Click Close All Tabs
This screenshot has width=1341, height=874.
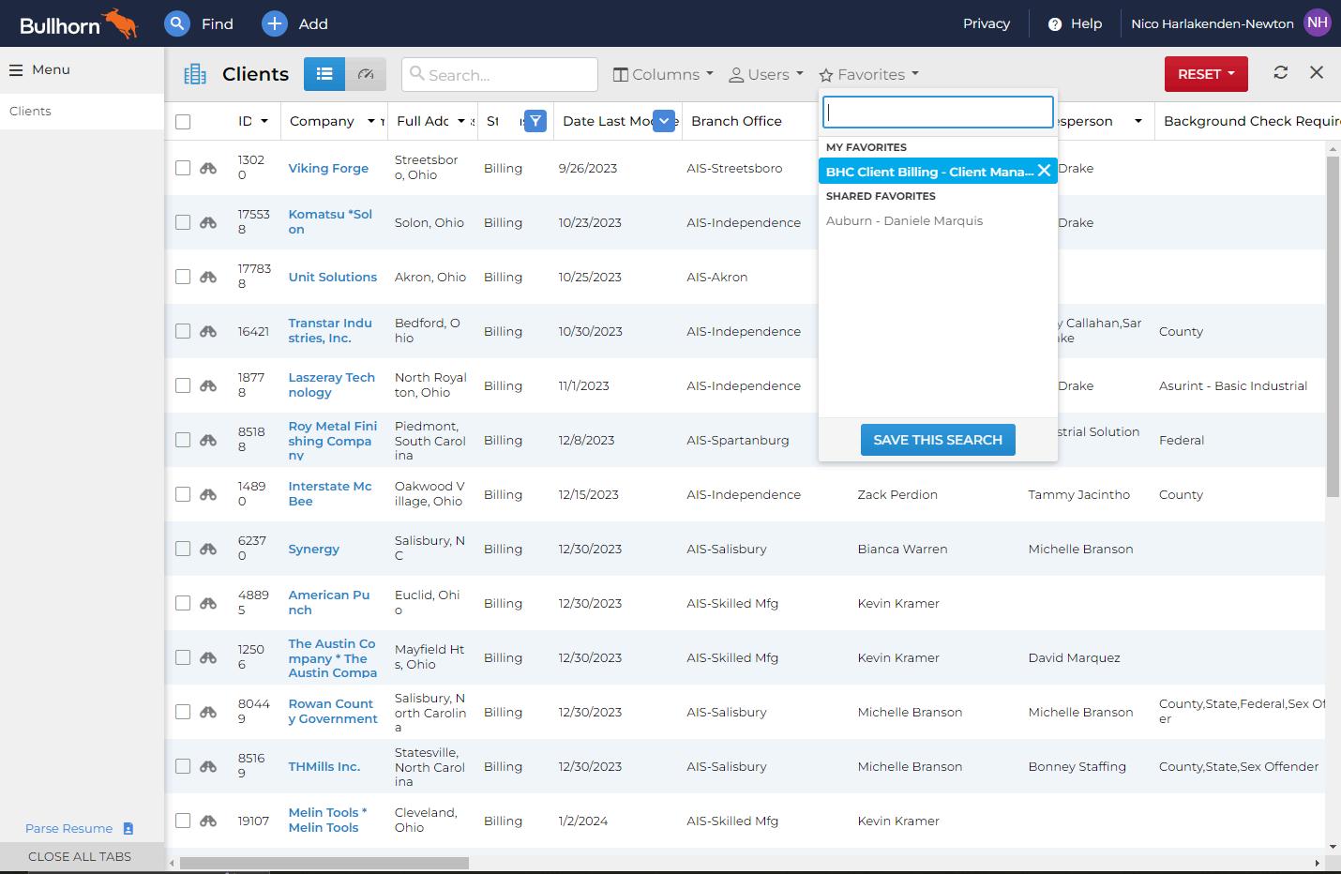[80, 856]
